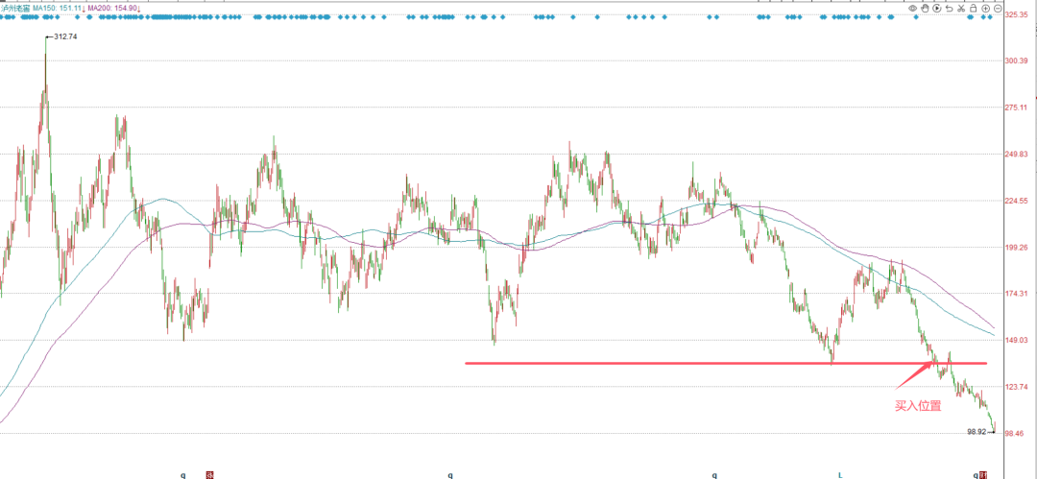
Task: Start chart replay with the play icon
Action: click(x=937, y=8)
